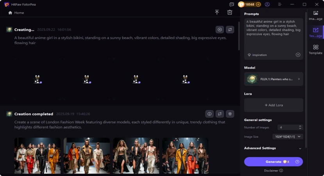The image size is (324, 176).
Task: Open third fashion runway thumbnail
Action: tap(136, 156)
